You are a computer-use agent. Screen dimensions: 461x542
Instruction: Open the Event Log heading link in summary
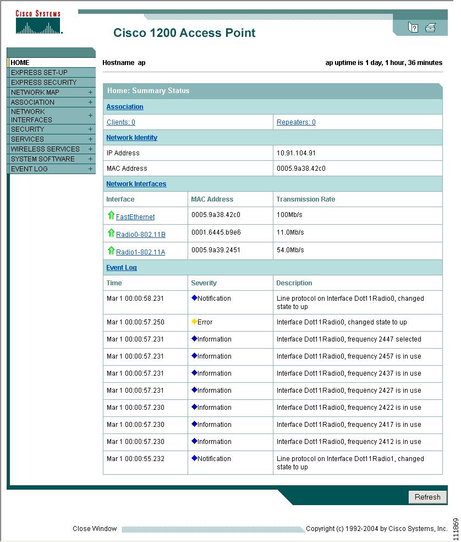(x=122, y=268)
